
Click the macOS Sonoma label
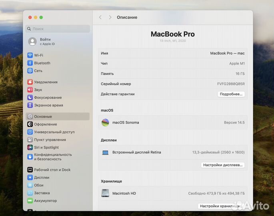pos(126,122)
